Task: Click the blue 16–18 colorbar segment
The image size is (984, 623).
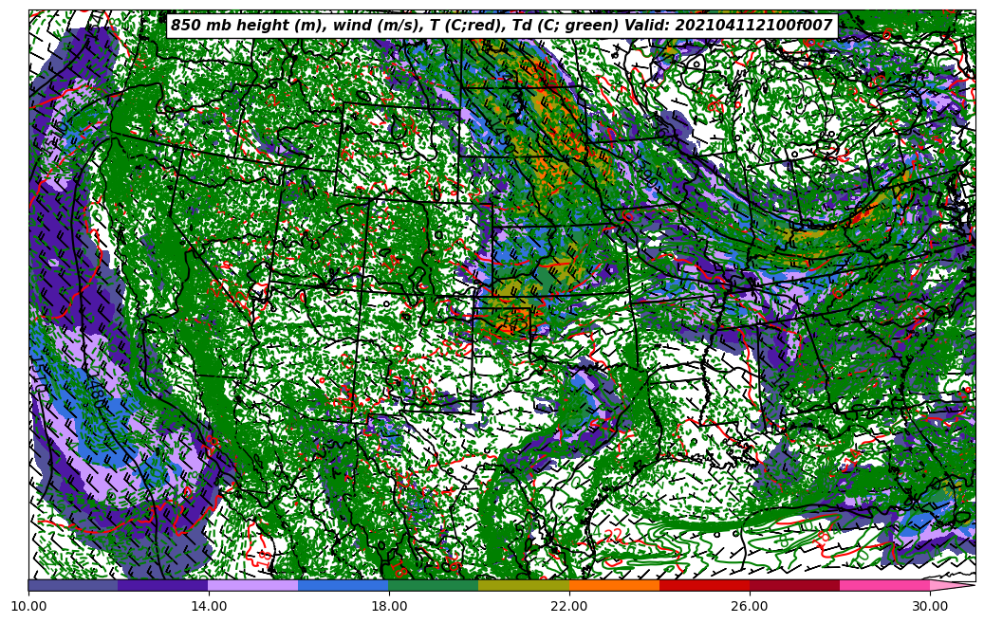Action: pos(343,586)
